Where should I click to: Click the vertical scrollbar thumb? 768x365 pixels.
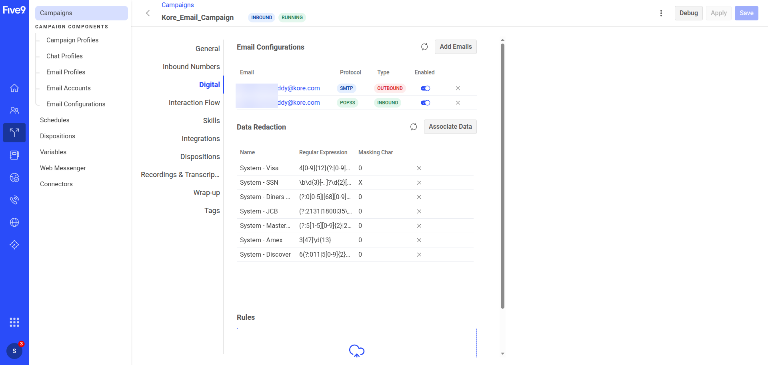(502, 176)
